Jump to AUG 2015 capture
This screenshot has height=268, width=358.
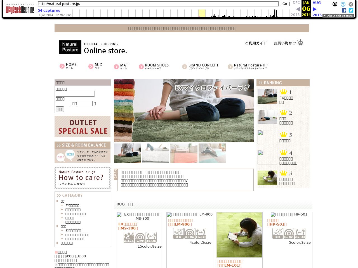pyautogui.click(x=317, y=3)
